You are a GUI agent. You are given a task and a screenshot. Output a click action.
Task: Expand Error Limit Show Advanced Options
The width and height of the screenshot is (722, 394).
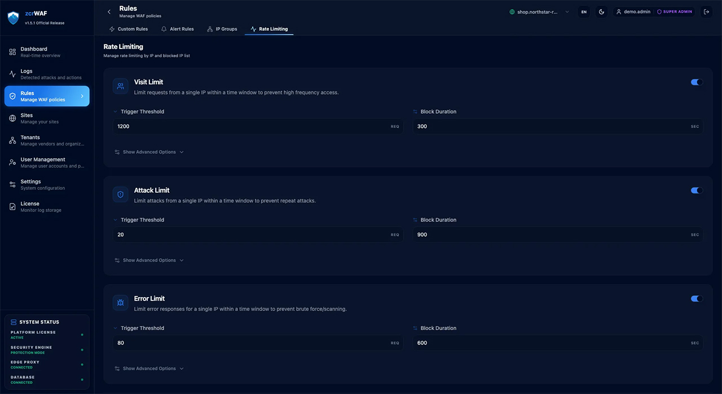149,369
